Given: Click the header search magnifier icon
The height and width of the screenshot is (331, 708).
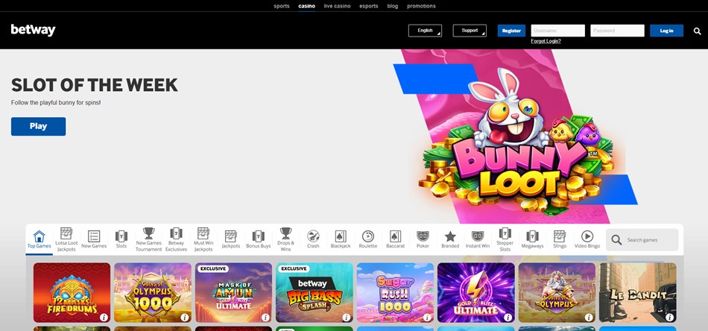Looking at the screenshot, I should [x=697, y=31].
